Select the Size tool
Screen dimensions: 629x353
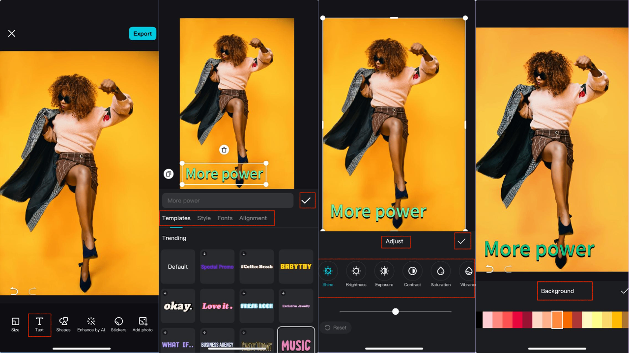pyautogui.click(x=15, y=325)
